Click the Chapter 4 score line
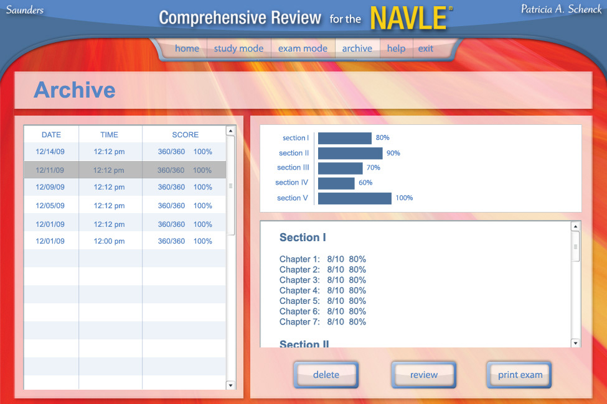The height and width of the screenshot is (404, 607). tap(322, 290)
